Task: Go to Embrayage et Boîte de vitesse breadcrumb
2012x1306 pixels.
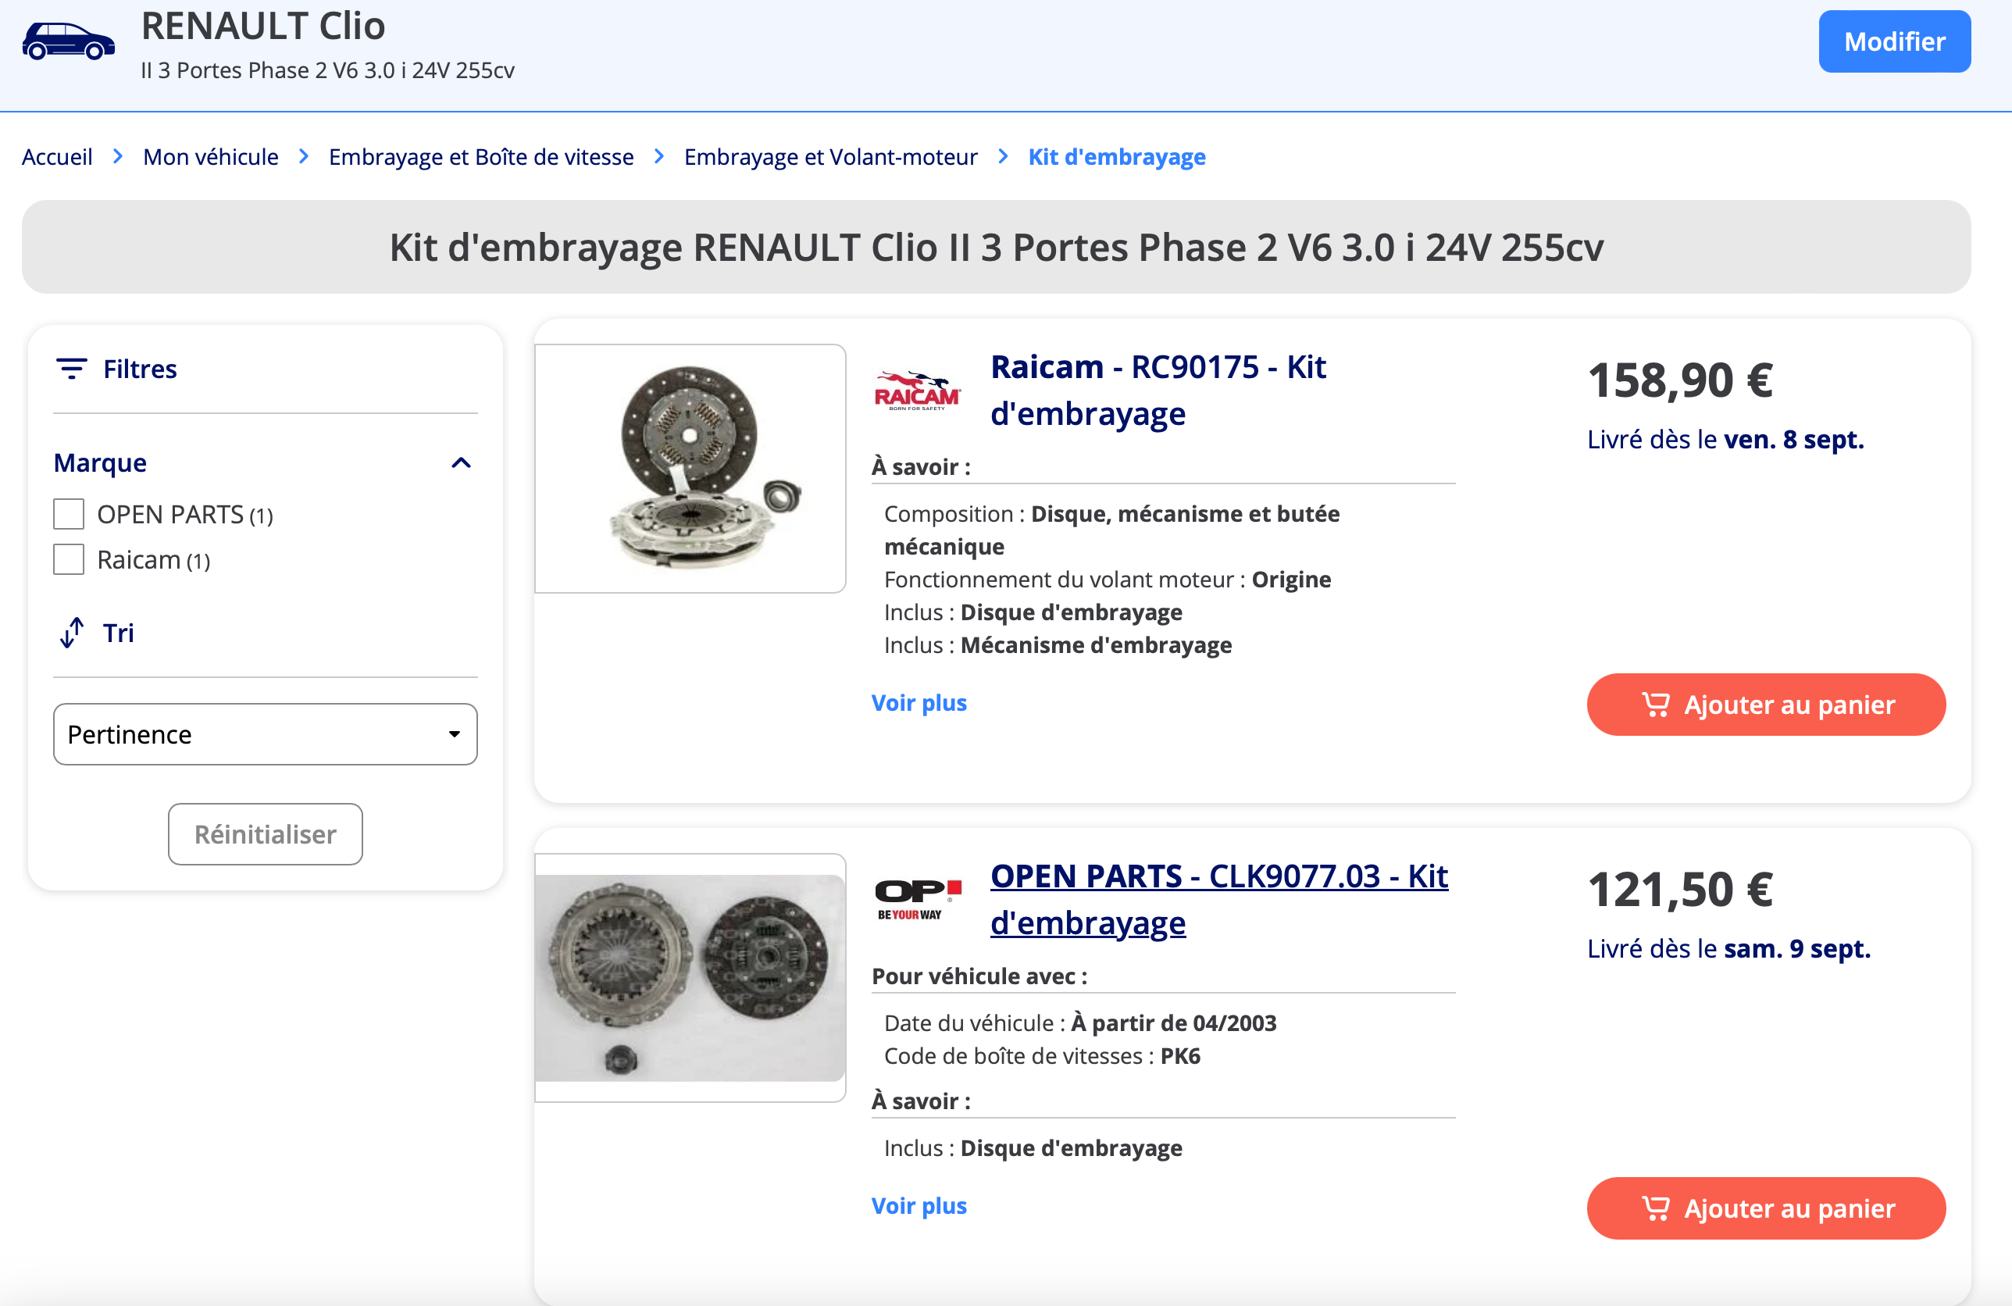Action: tap(481, 156)
